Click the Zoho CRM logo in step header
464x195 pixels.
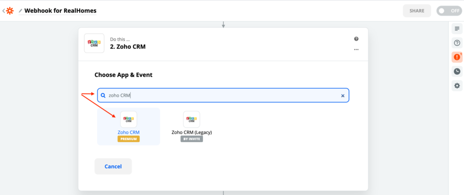[94, 43]
